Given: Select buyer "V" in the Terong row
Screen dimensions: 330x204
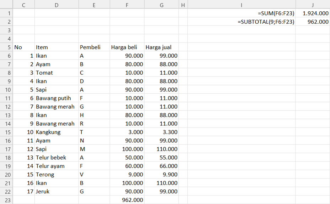Looking at the screenshot, I should (x=94, y=174).
